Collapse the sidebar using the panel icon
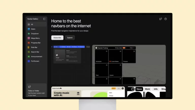 44,19
